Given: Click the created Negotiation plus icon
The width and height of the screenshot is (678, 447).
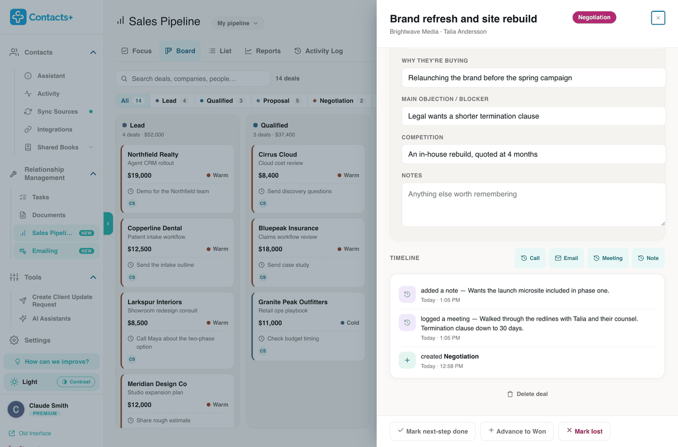Looking at the screenshot, I should click(x=407, y=360).
